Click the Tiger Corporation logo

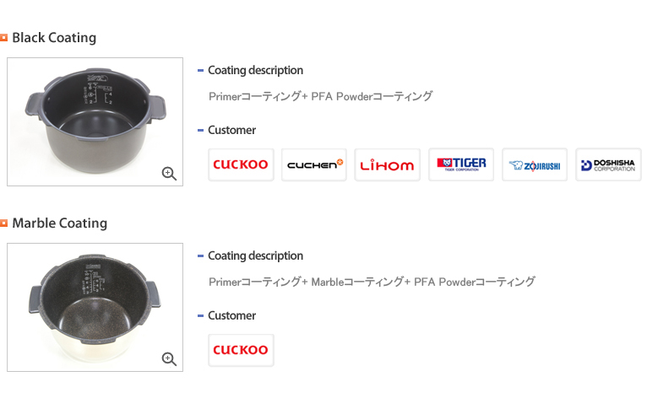click(x=461, y=164)
